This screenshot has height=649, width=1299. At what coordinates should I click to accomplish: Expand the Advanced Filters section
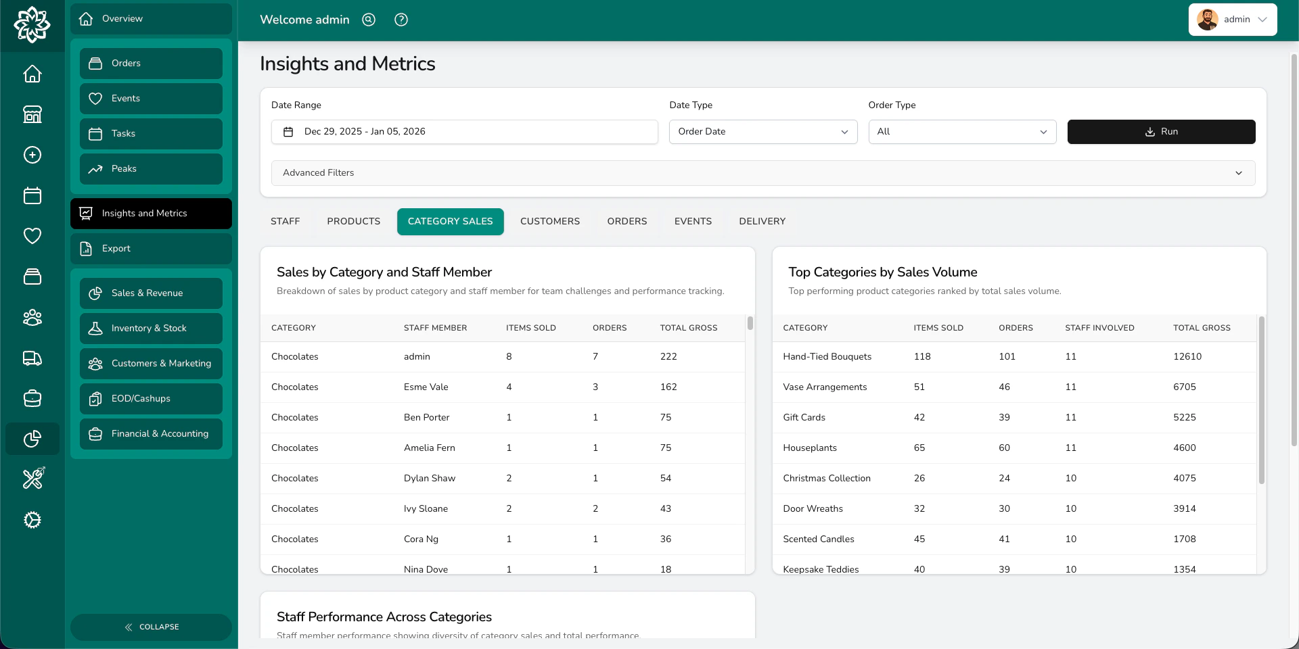point(762,173)
